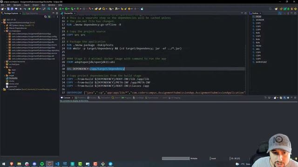Image resolution: width=298 pixels, height=167 pixels.
Task: Close the Package Explorer view
Action: [x=20, y=13]
